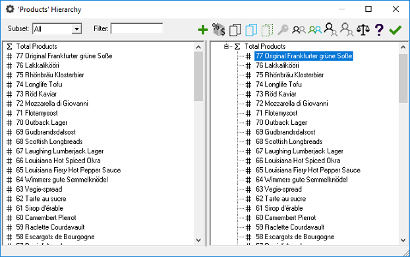This screenshot has width=410, height=257.
Task: Select 69 Gudbrandsdalsost in right tree
Action: click(285, 132)
